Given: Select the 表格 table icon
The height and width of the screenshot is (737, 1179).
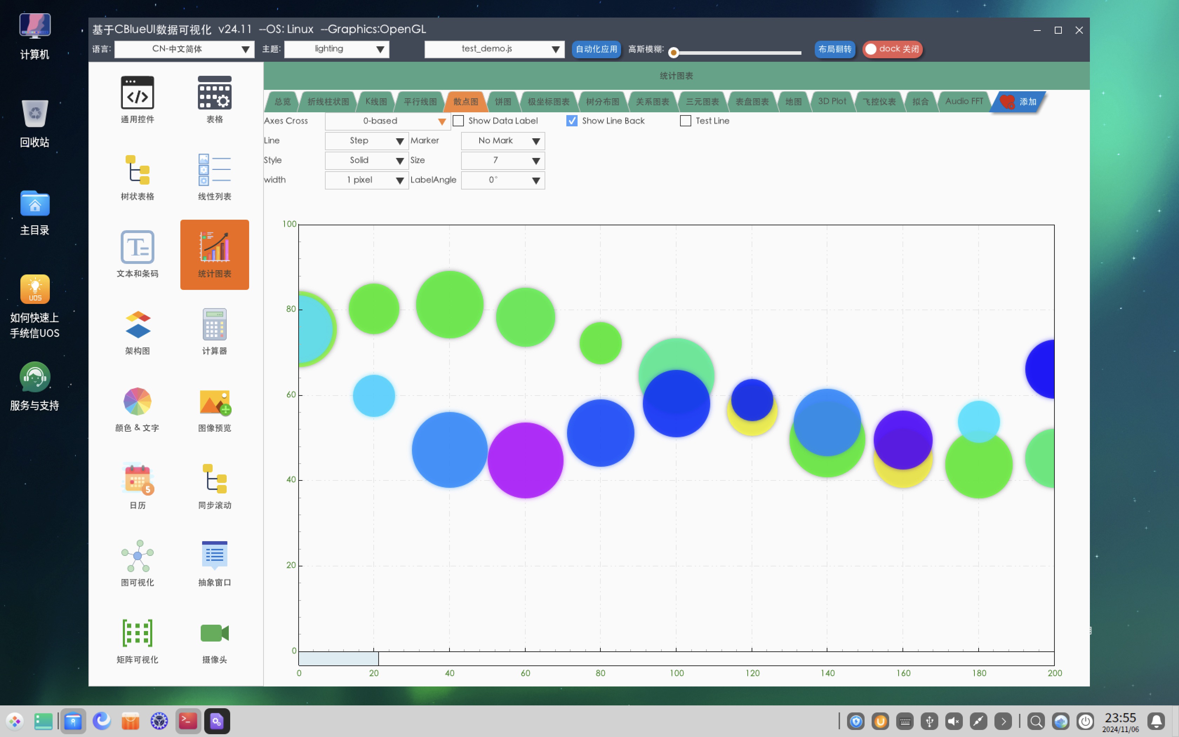Looking at the screenshot, I should point(214,93).
